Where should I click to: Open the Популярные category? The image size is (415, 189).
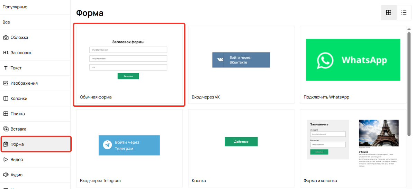pos(15,7)
